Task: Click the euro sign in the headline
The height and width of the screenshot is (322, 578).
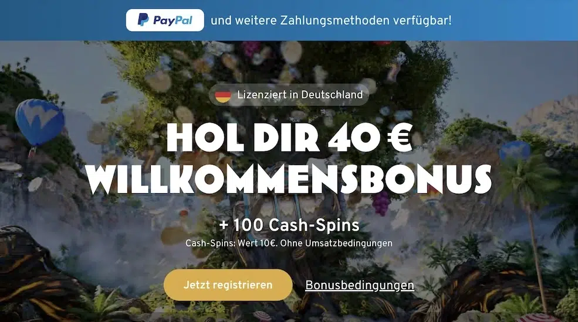Action: click(x=400, y=138)
